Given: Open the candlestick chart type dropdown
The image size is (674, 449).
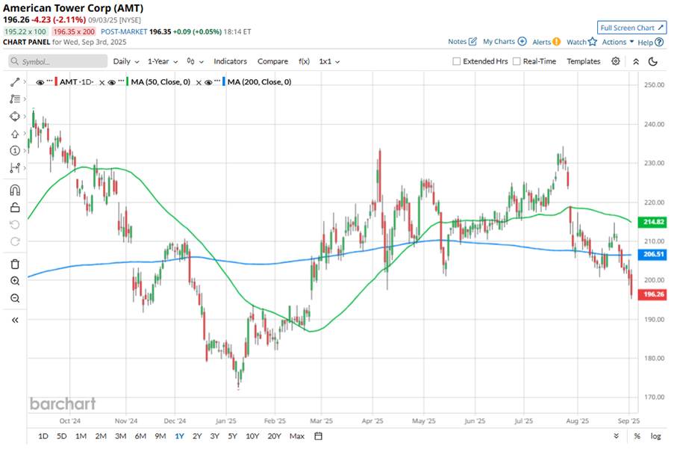Looking at the screenshot, I should point(195,61).
